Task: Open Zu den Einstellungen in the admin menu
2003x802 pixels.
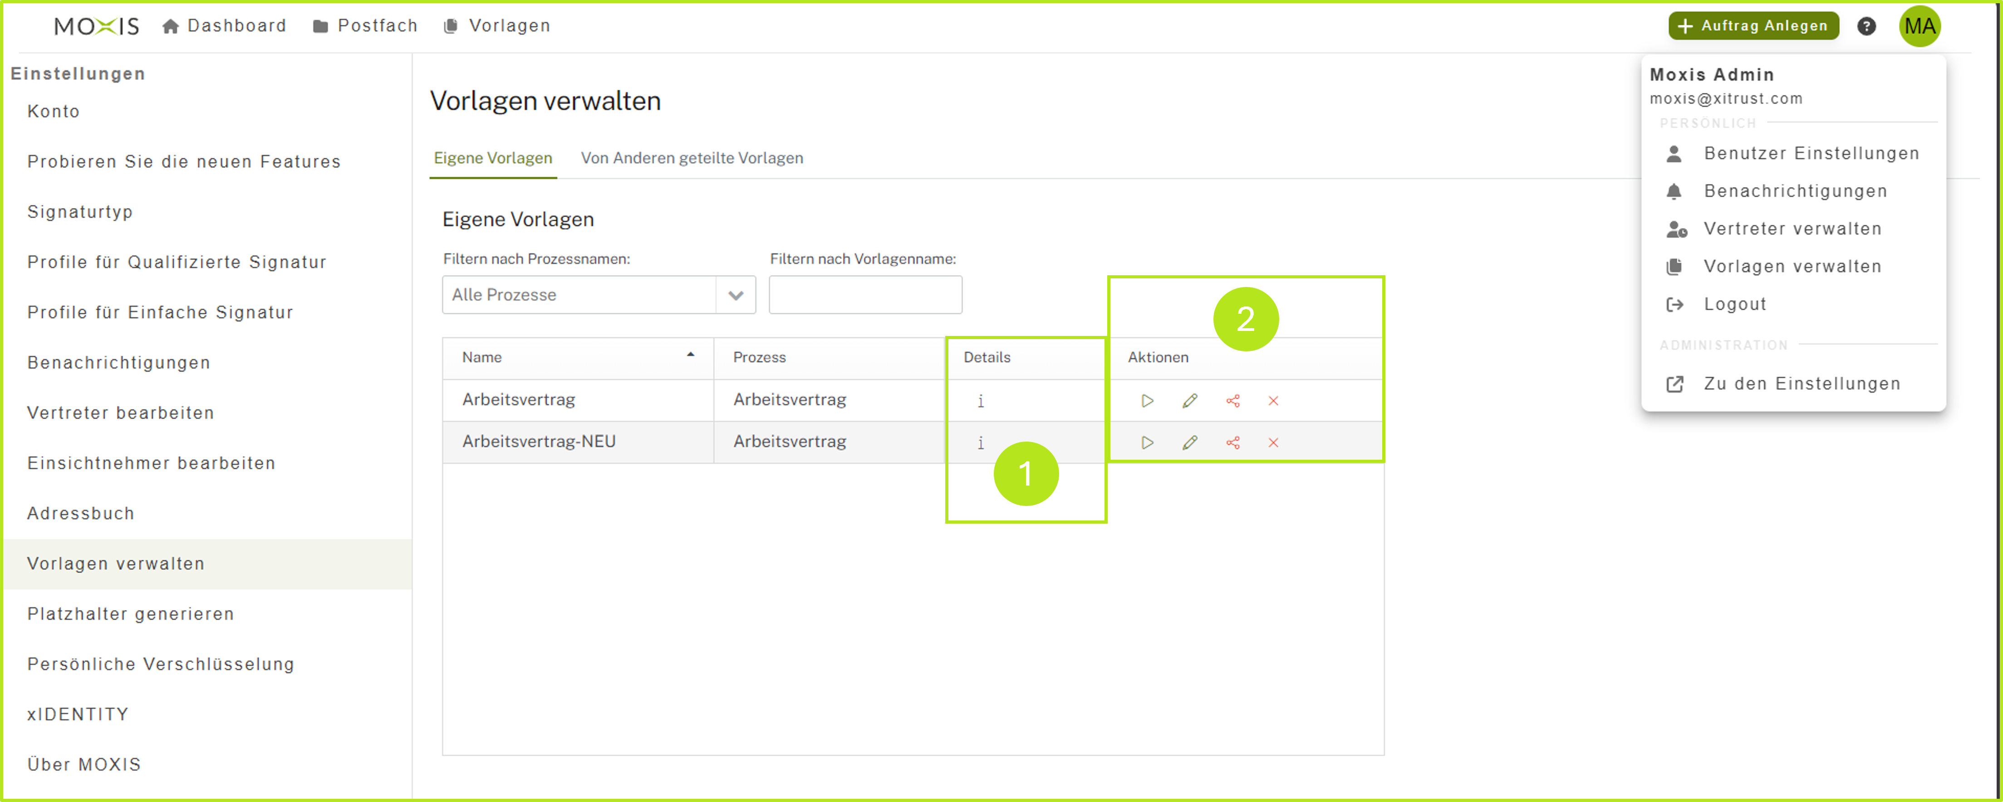Action: coord(1801,383)
